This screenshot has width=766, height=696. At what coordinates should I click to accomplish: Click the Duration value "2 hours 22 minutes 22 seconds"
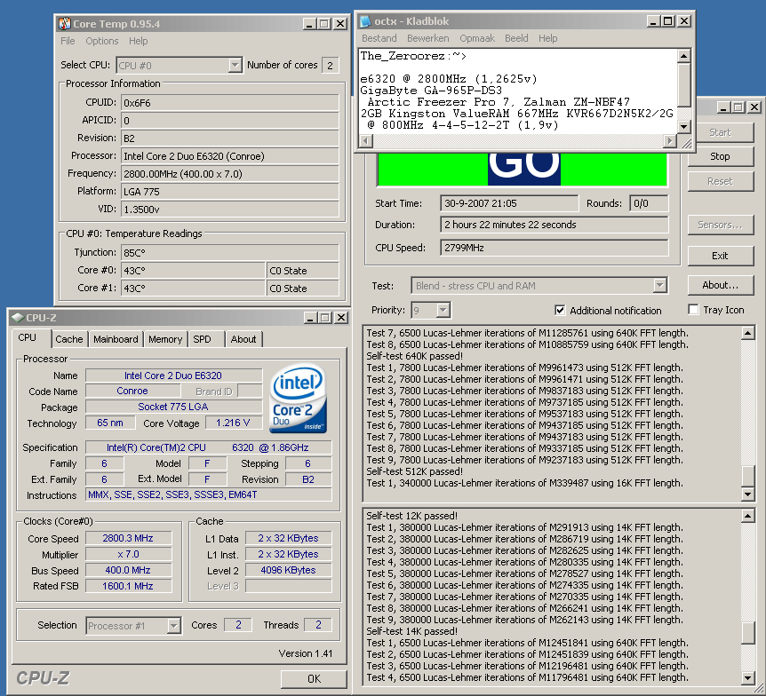click(x=555, y=225)
